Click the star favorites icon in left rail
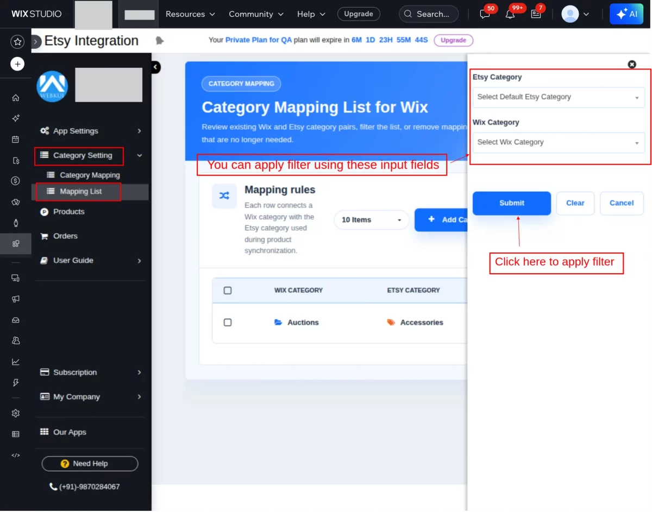 click(17, 42)
